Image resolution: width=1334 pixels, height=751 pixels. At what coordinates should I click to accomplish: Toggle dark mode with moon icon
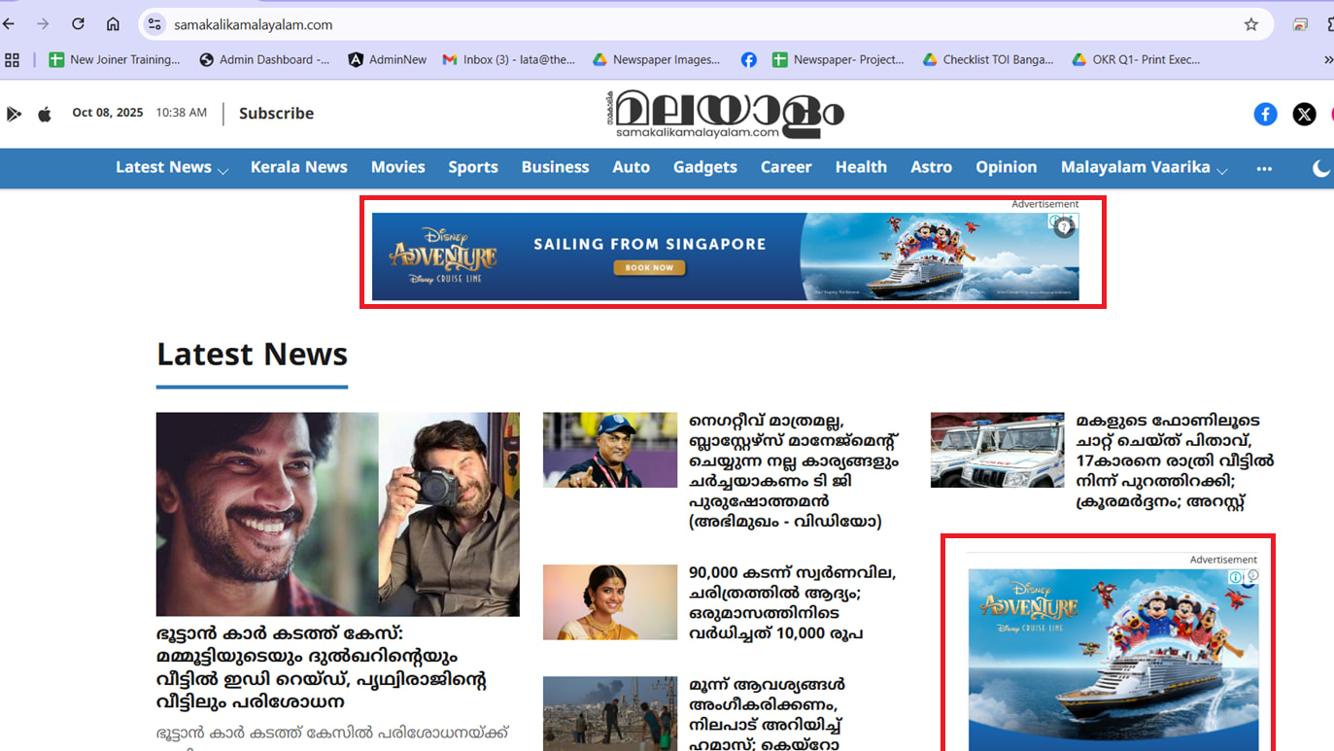pyautogui.click(x=1320, y=168)
